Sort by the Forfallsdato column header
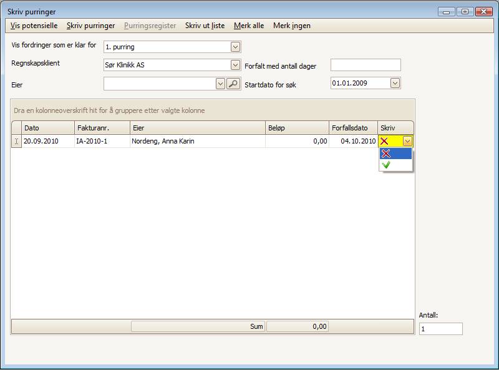The width and height of the screenshot is (499, 370). coord(353,128)
